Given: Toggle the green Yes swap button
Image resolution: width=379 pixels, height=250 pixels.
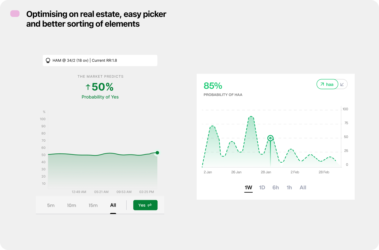Looking at the screenshot, I should click(x=145, y=205).
